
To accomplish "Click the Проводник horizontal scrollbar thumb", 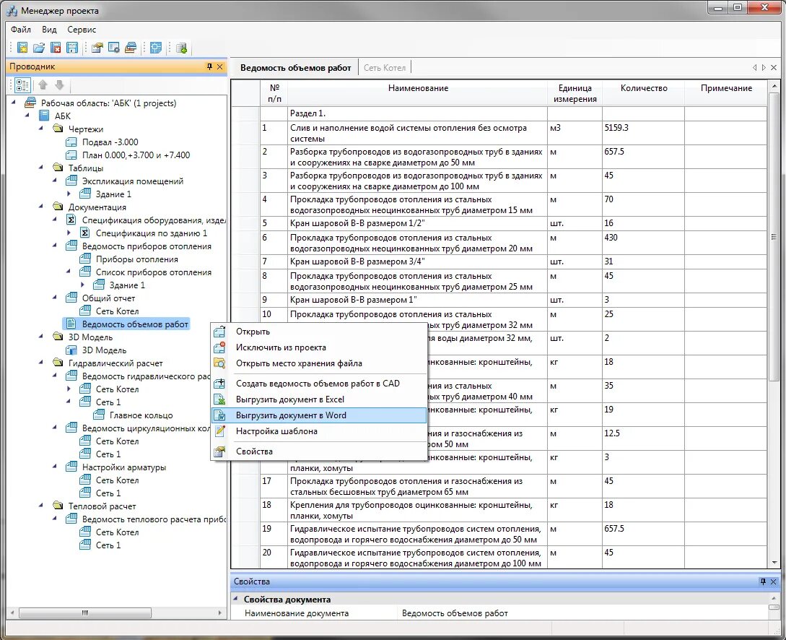I will click(85, 613).
